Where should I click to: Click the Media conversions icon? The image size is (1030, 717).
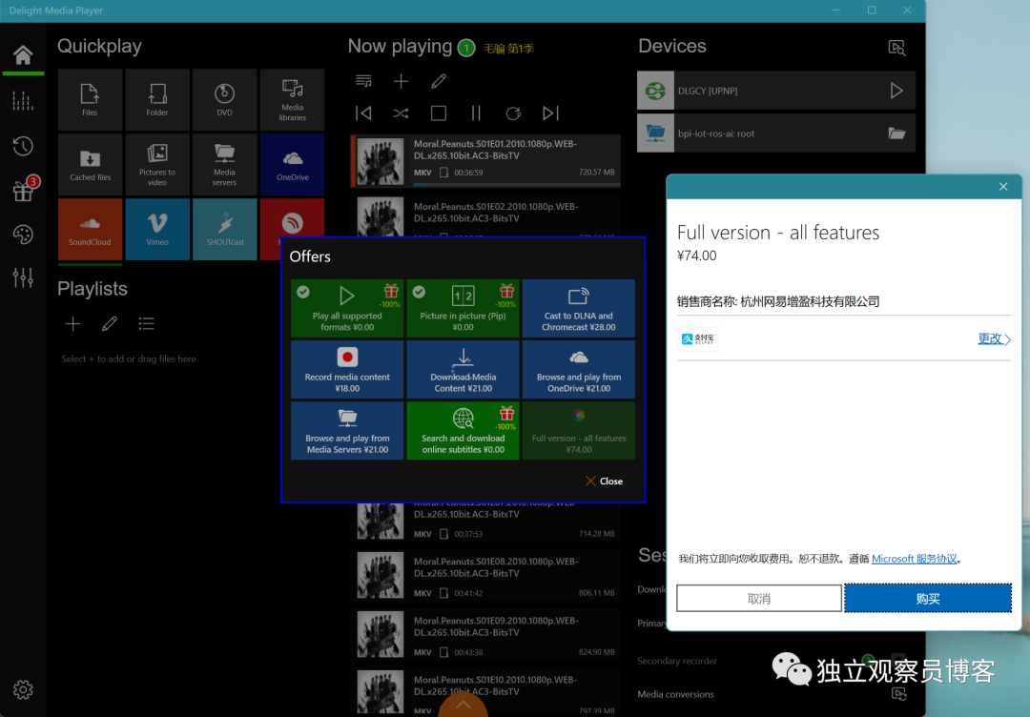point(899,693)
